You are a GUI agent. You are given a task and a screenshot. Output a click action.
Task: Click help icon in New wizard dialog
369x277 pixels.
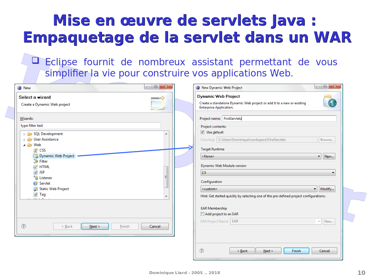click(23, 227)
